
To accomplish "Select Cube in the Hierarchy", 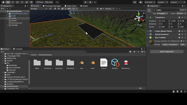I will coord(13,18).
